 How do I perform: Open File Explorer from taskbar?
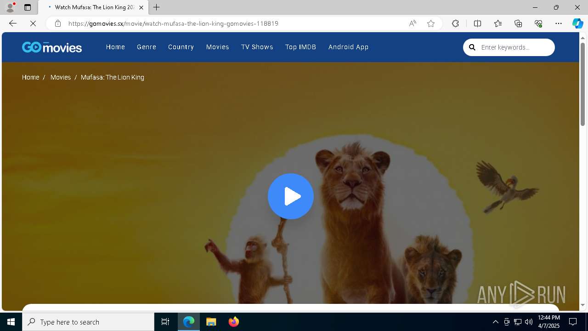tap(211, 322)
